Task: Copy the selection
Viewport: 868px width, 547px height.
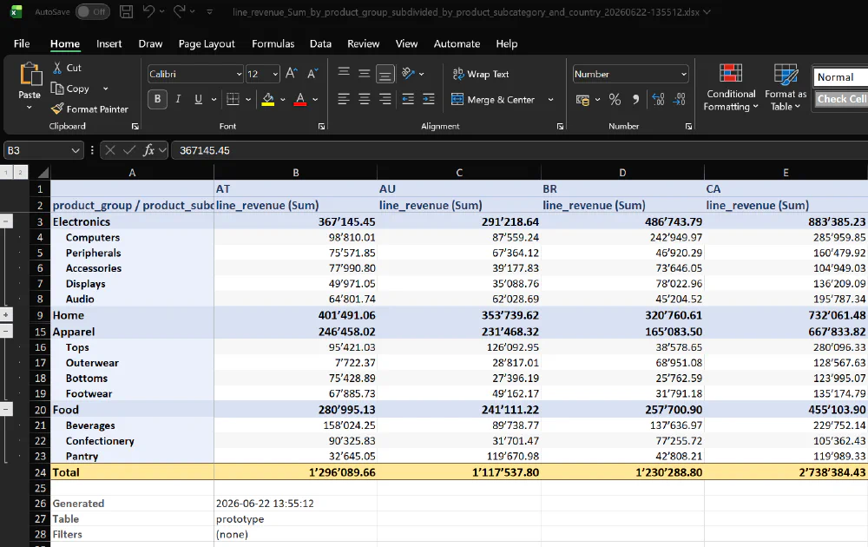Action: pyautogui.click(x=70, y=89)
